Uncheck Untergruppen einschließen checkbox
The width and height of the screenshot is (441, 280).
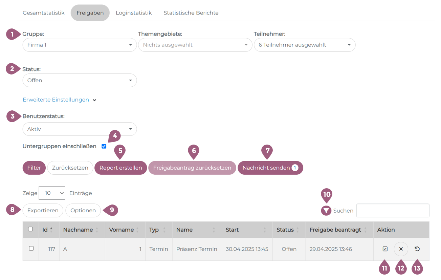point(104,146)
